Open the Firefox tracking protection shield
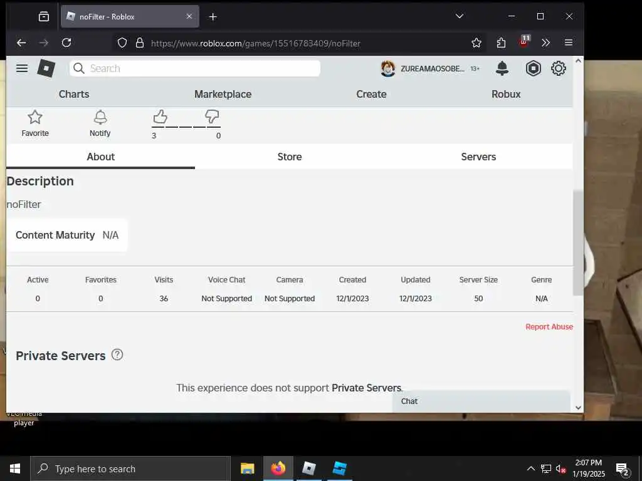 pos(122,43)
